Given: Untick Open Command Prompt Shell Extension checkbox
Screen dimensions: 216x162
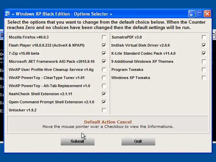Looking at the screenshot, I should tap(104, 102).
